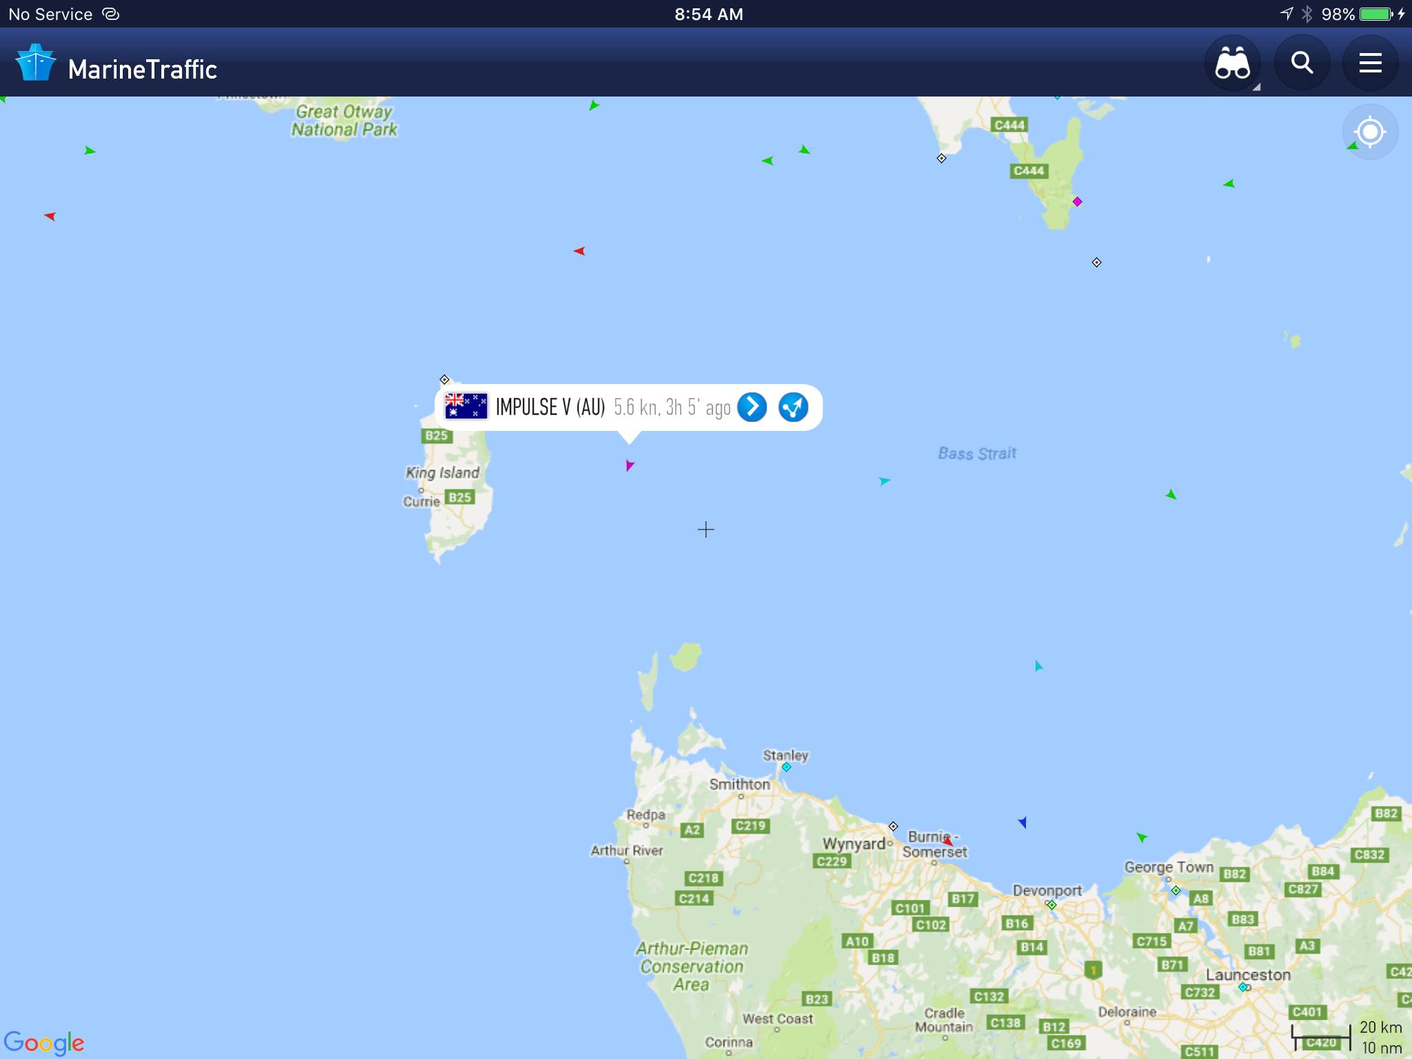The image size is (1412, 1059).
Task: Select the red vessel at Burnie-Somerset
Action: [948, 841]
